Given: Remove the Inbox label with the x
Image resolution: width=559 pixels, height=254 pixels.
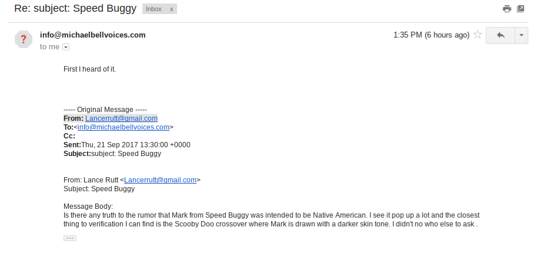Looking at the screenshot, I should (x=171, y=9).
